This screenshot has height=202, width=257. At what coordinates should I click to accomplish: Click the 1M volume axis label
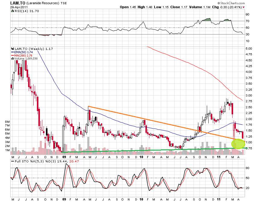click(7, 150)
